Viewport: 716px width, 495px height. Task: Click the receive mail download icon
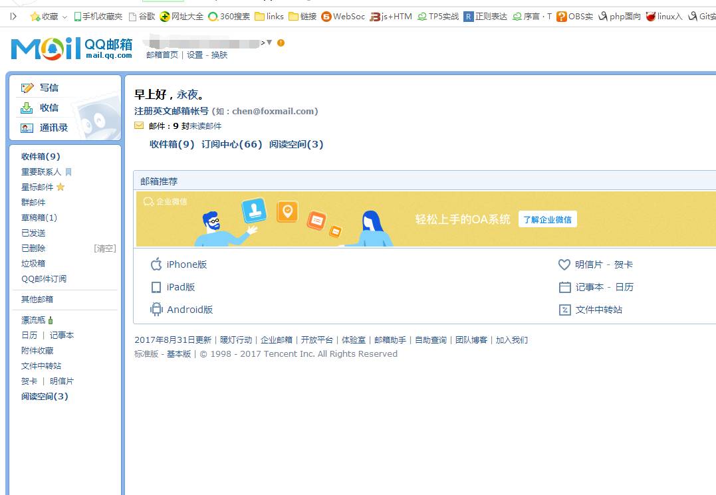pos(27,108)
